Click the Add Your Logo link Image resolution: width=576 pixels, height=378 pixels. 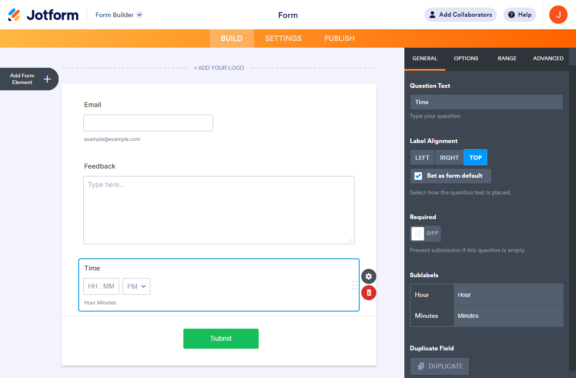tap(219, 68)
